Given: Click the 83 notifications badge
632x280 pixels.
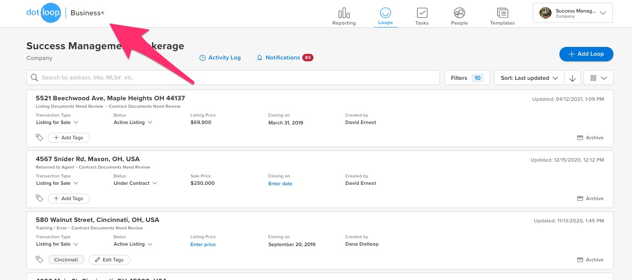Looking at the screenshot, I should pyautogui.click(x=307, y=58).
